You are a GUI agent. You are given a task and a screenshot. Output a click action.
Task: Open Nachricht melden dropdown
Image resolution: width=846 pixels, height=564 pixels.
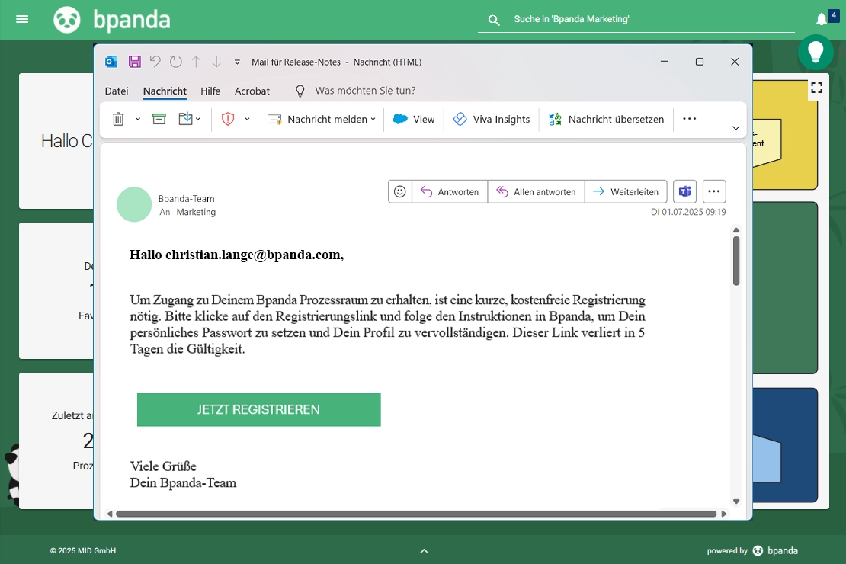click(322, 119)
